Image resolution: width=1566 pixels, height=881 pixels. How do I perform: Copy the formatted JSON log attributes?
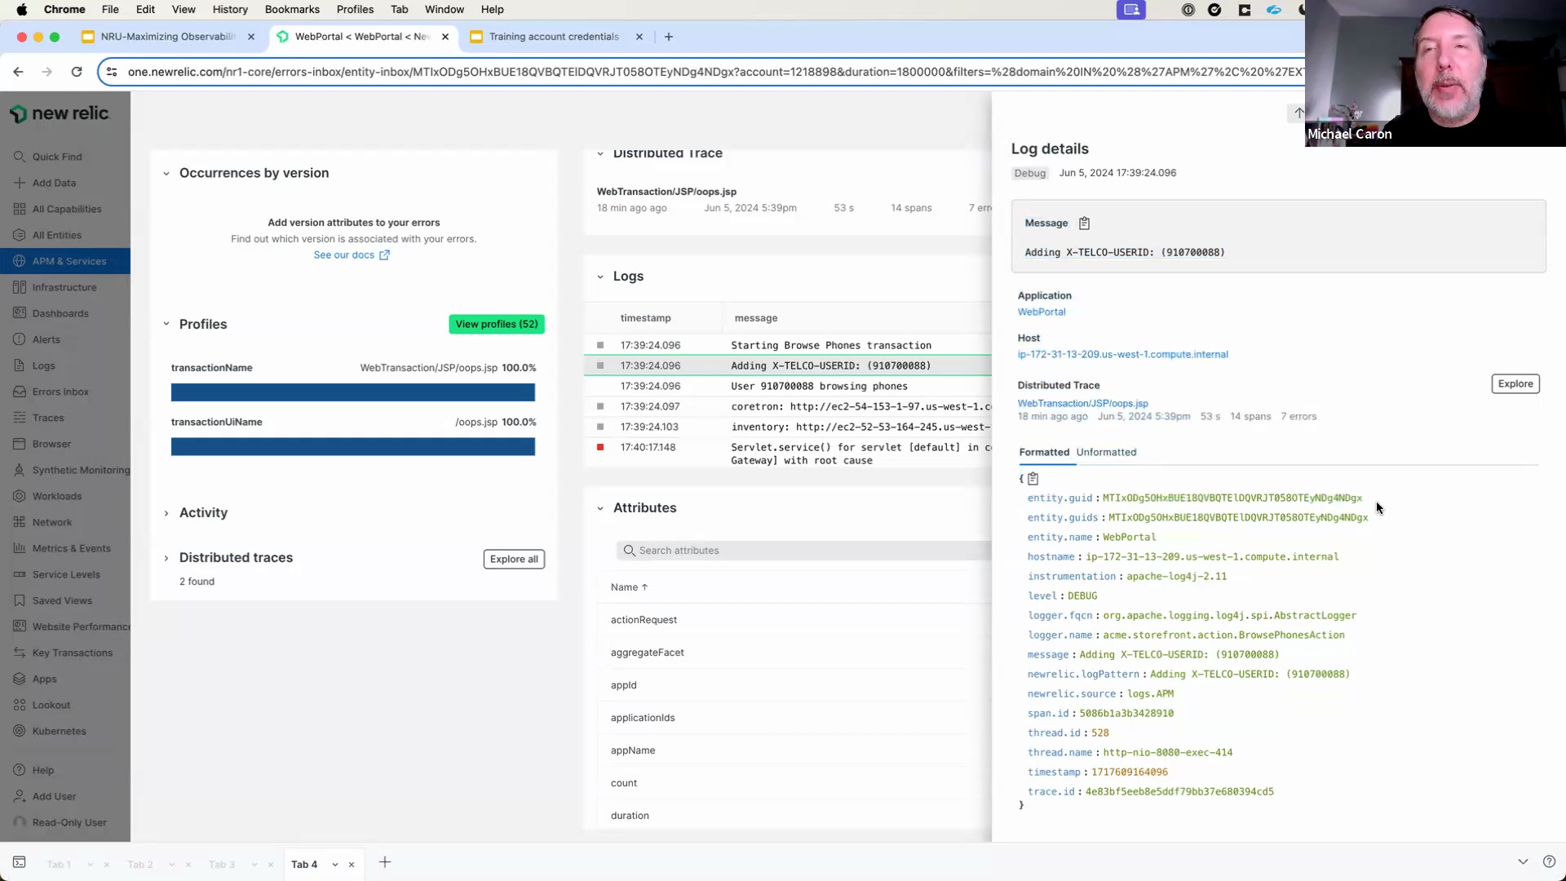1033,479
